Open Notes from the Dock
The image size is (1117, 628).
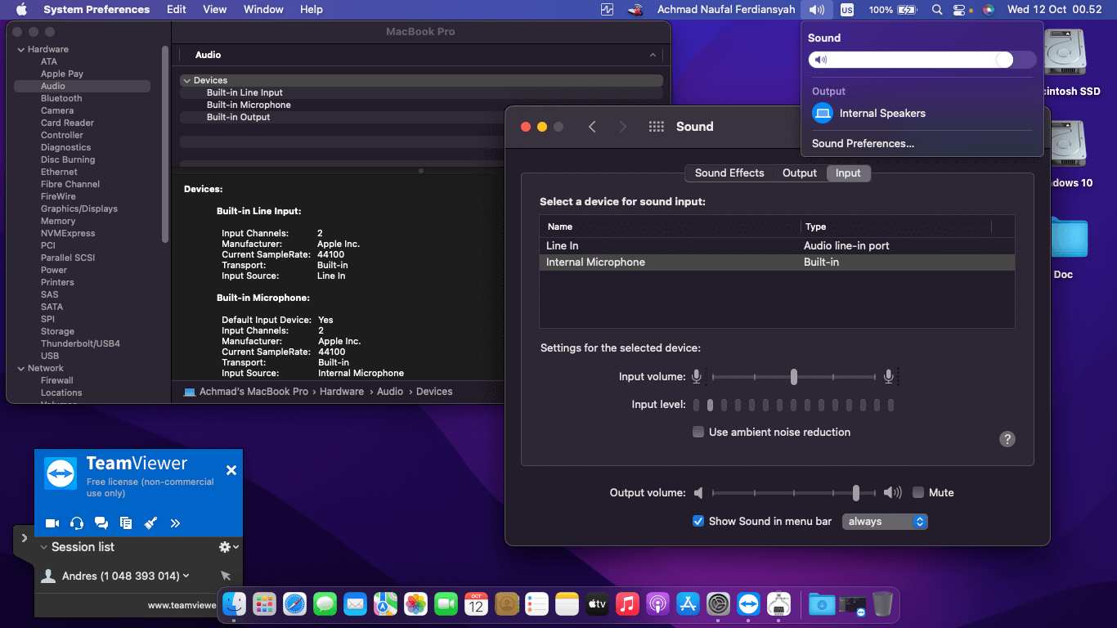567,604
